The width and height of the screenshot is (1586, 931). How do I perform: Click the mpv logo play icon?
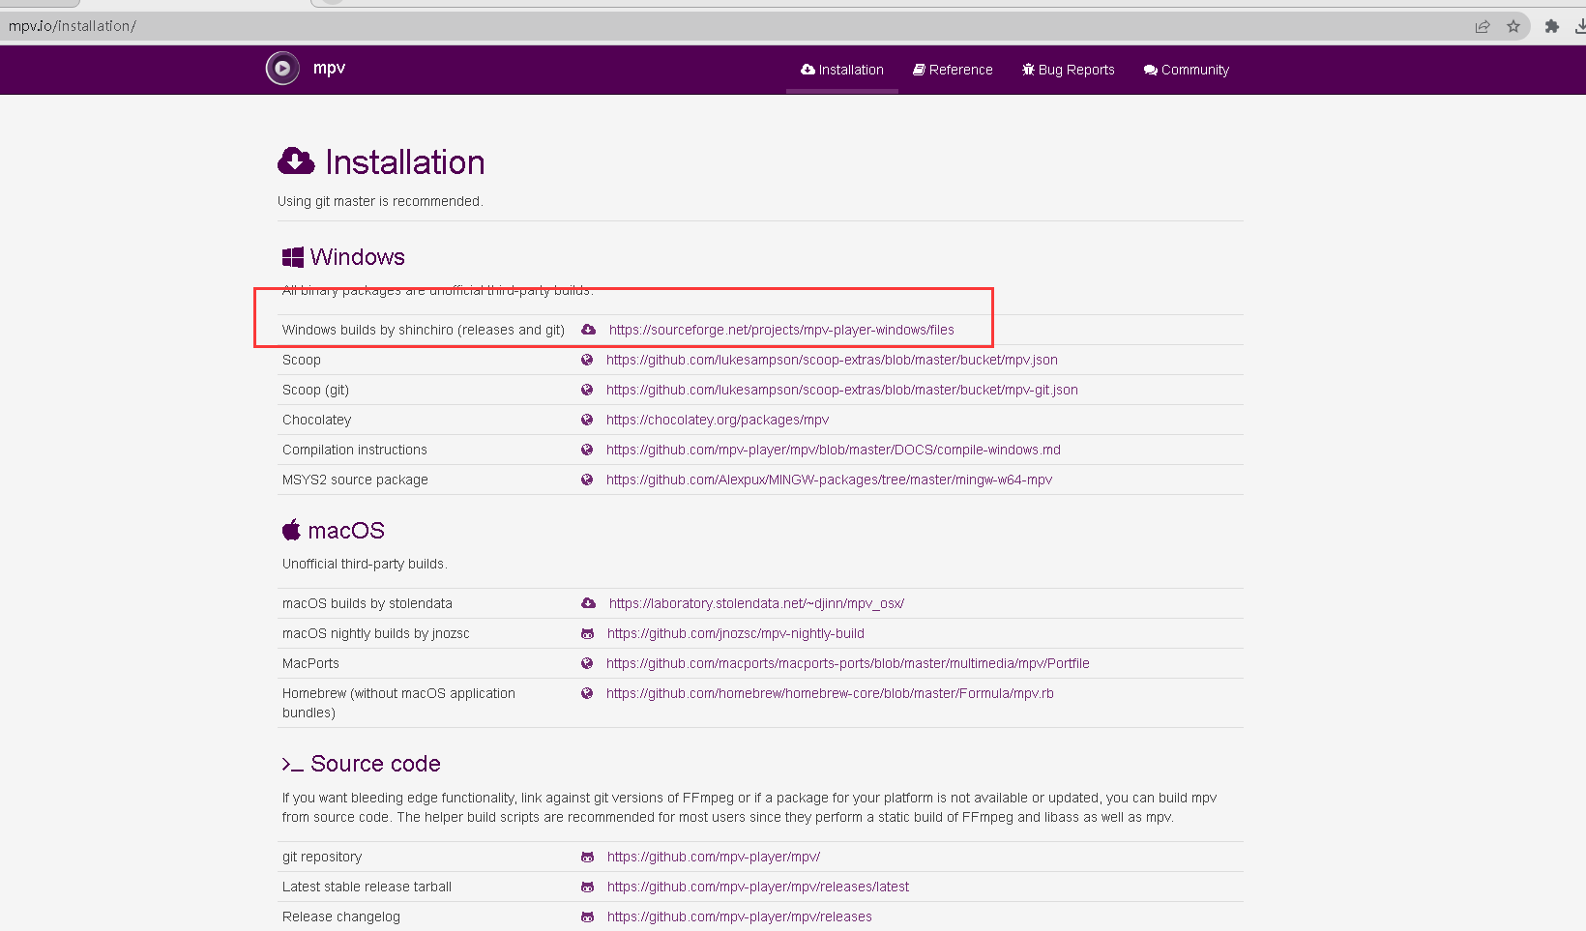coord(282,69)
